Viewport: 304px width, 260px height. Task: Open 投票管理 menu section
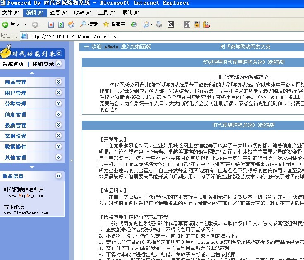tap(16, 125)
